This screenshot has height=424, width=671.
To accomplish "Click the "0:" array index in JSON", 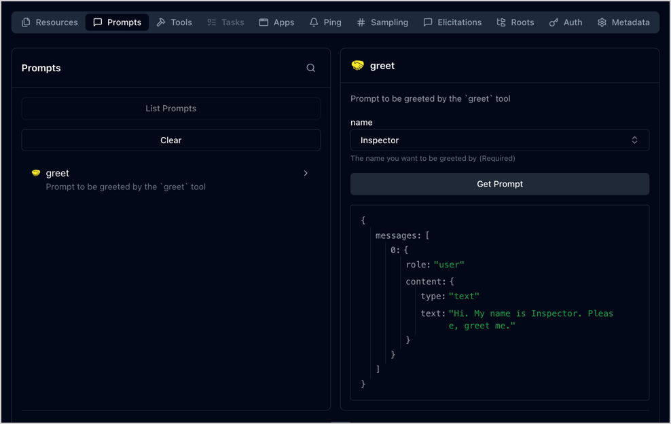I will [x=395, y=250].
